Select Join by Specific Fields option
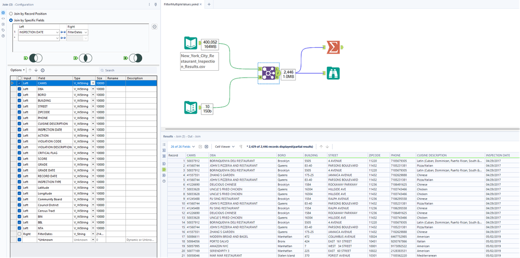 [11, 20]
